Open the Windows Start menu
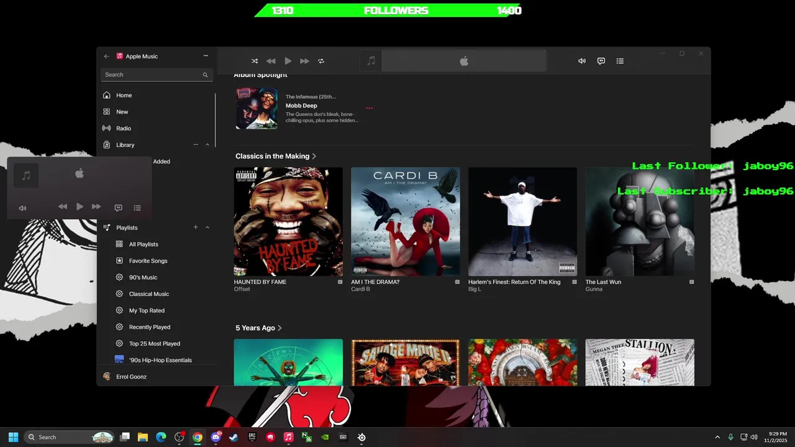The image size is (795, 447). 13,437
